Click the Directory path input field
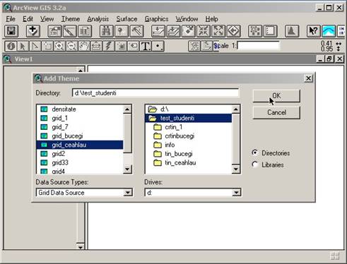This screenshot has height=264, width=347. click(155, 93)
